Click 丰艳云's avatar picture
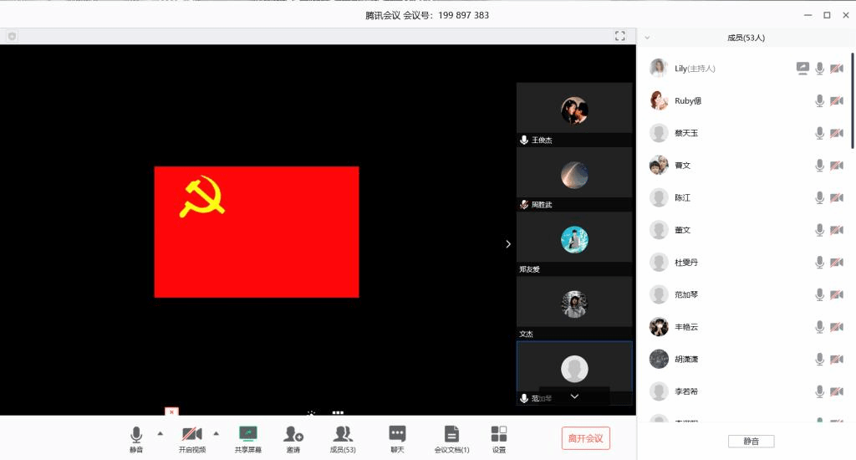 point(659,327)
